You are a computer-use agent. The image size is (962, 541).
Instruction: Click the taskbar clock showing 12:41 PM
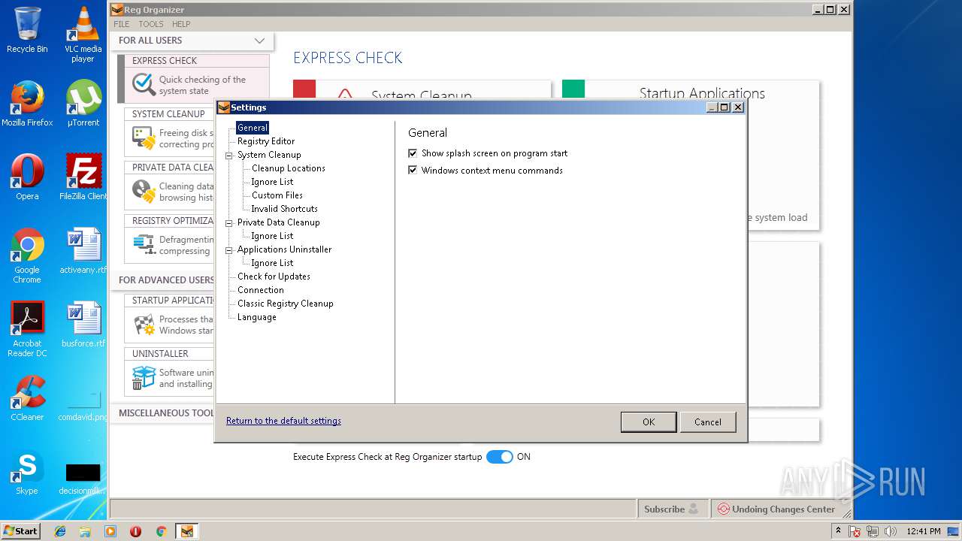click(x=924, y=531)
